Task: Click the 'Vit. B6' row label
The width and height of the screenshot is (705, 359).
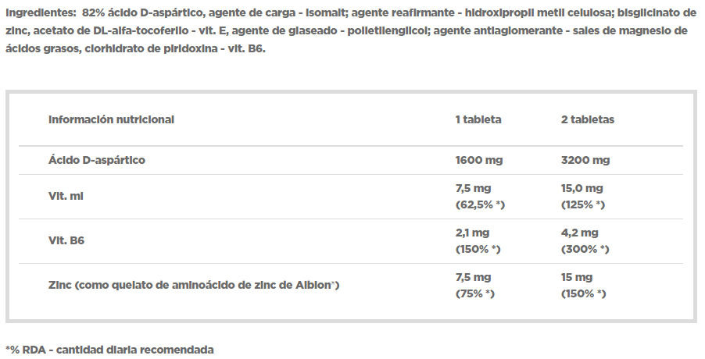Action: tap(66, 240)
